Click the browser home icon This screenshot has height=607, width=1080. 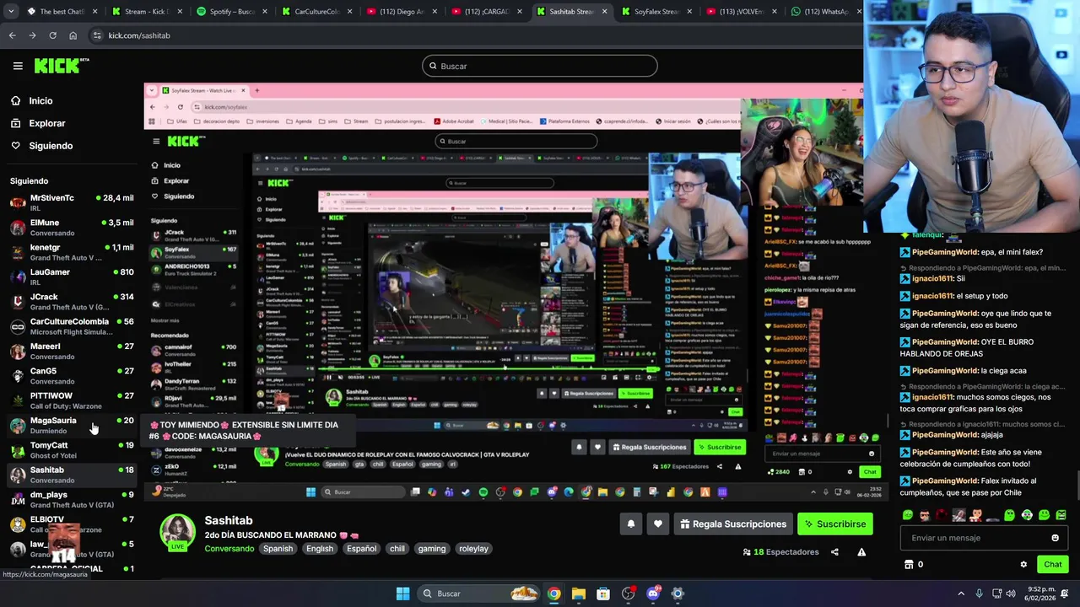point(73,35)
